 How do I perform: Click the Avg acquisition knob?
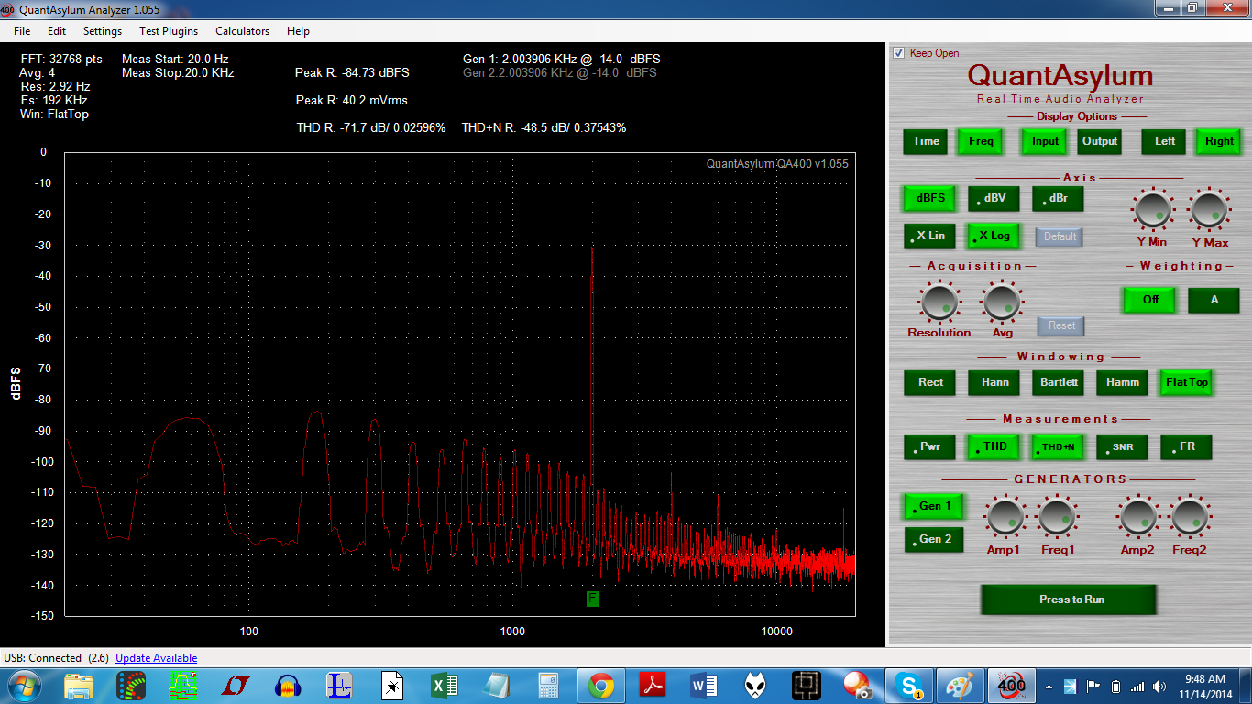[x=1001, y=302]
